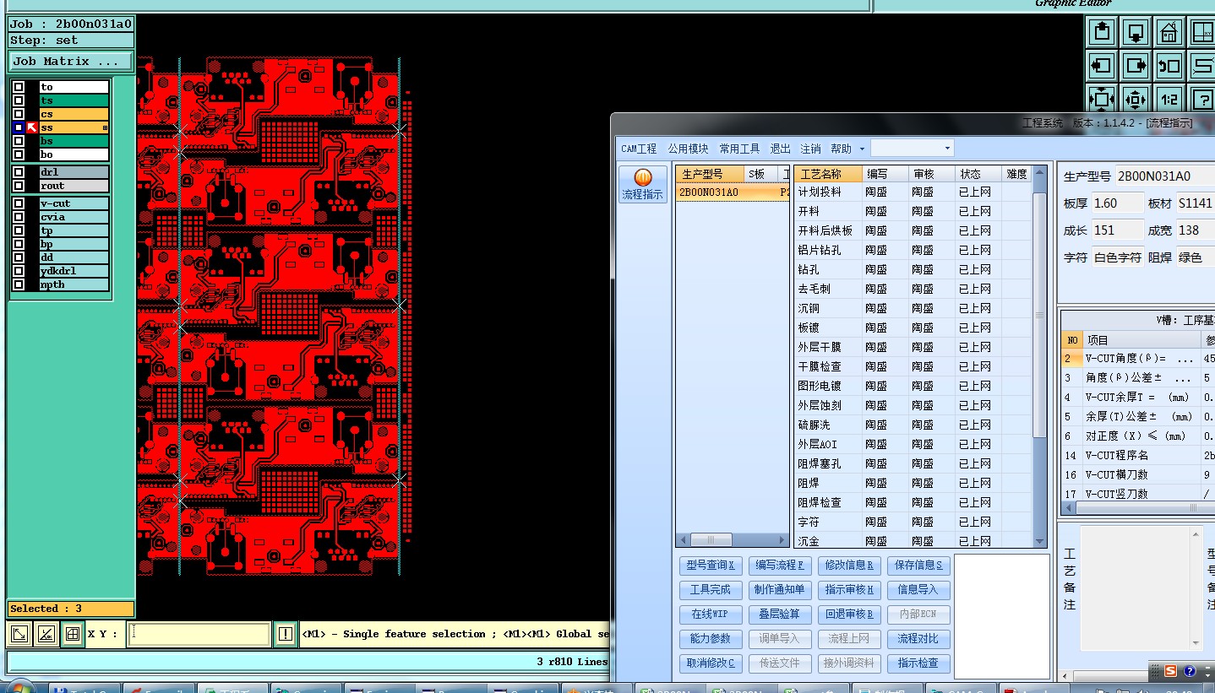Click process list scrollbar down arrow
Image resolution: width=1215 pixels, height=693 pixels.
click(1040, 540)
